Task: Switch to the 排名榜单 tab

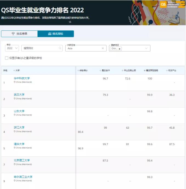Action: 19,34
